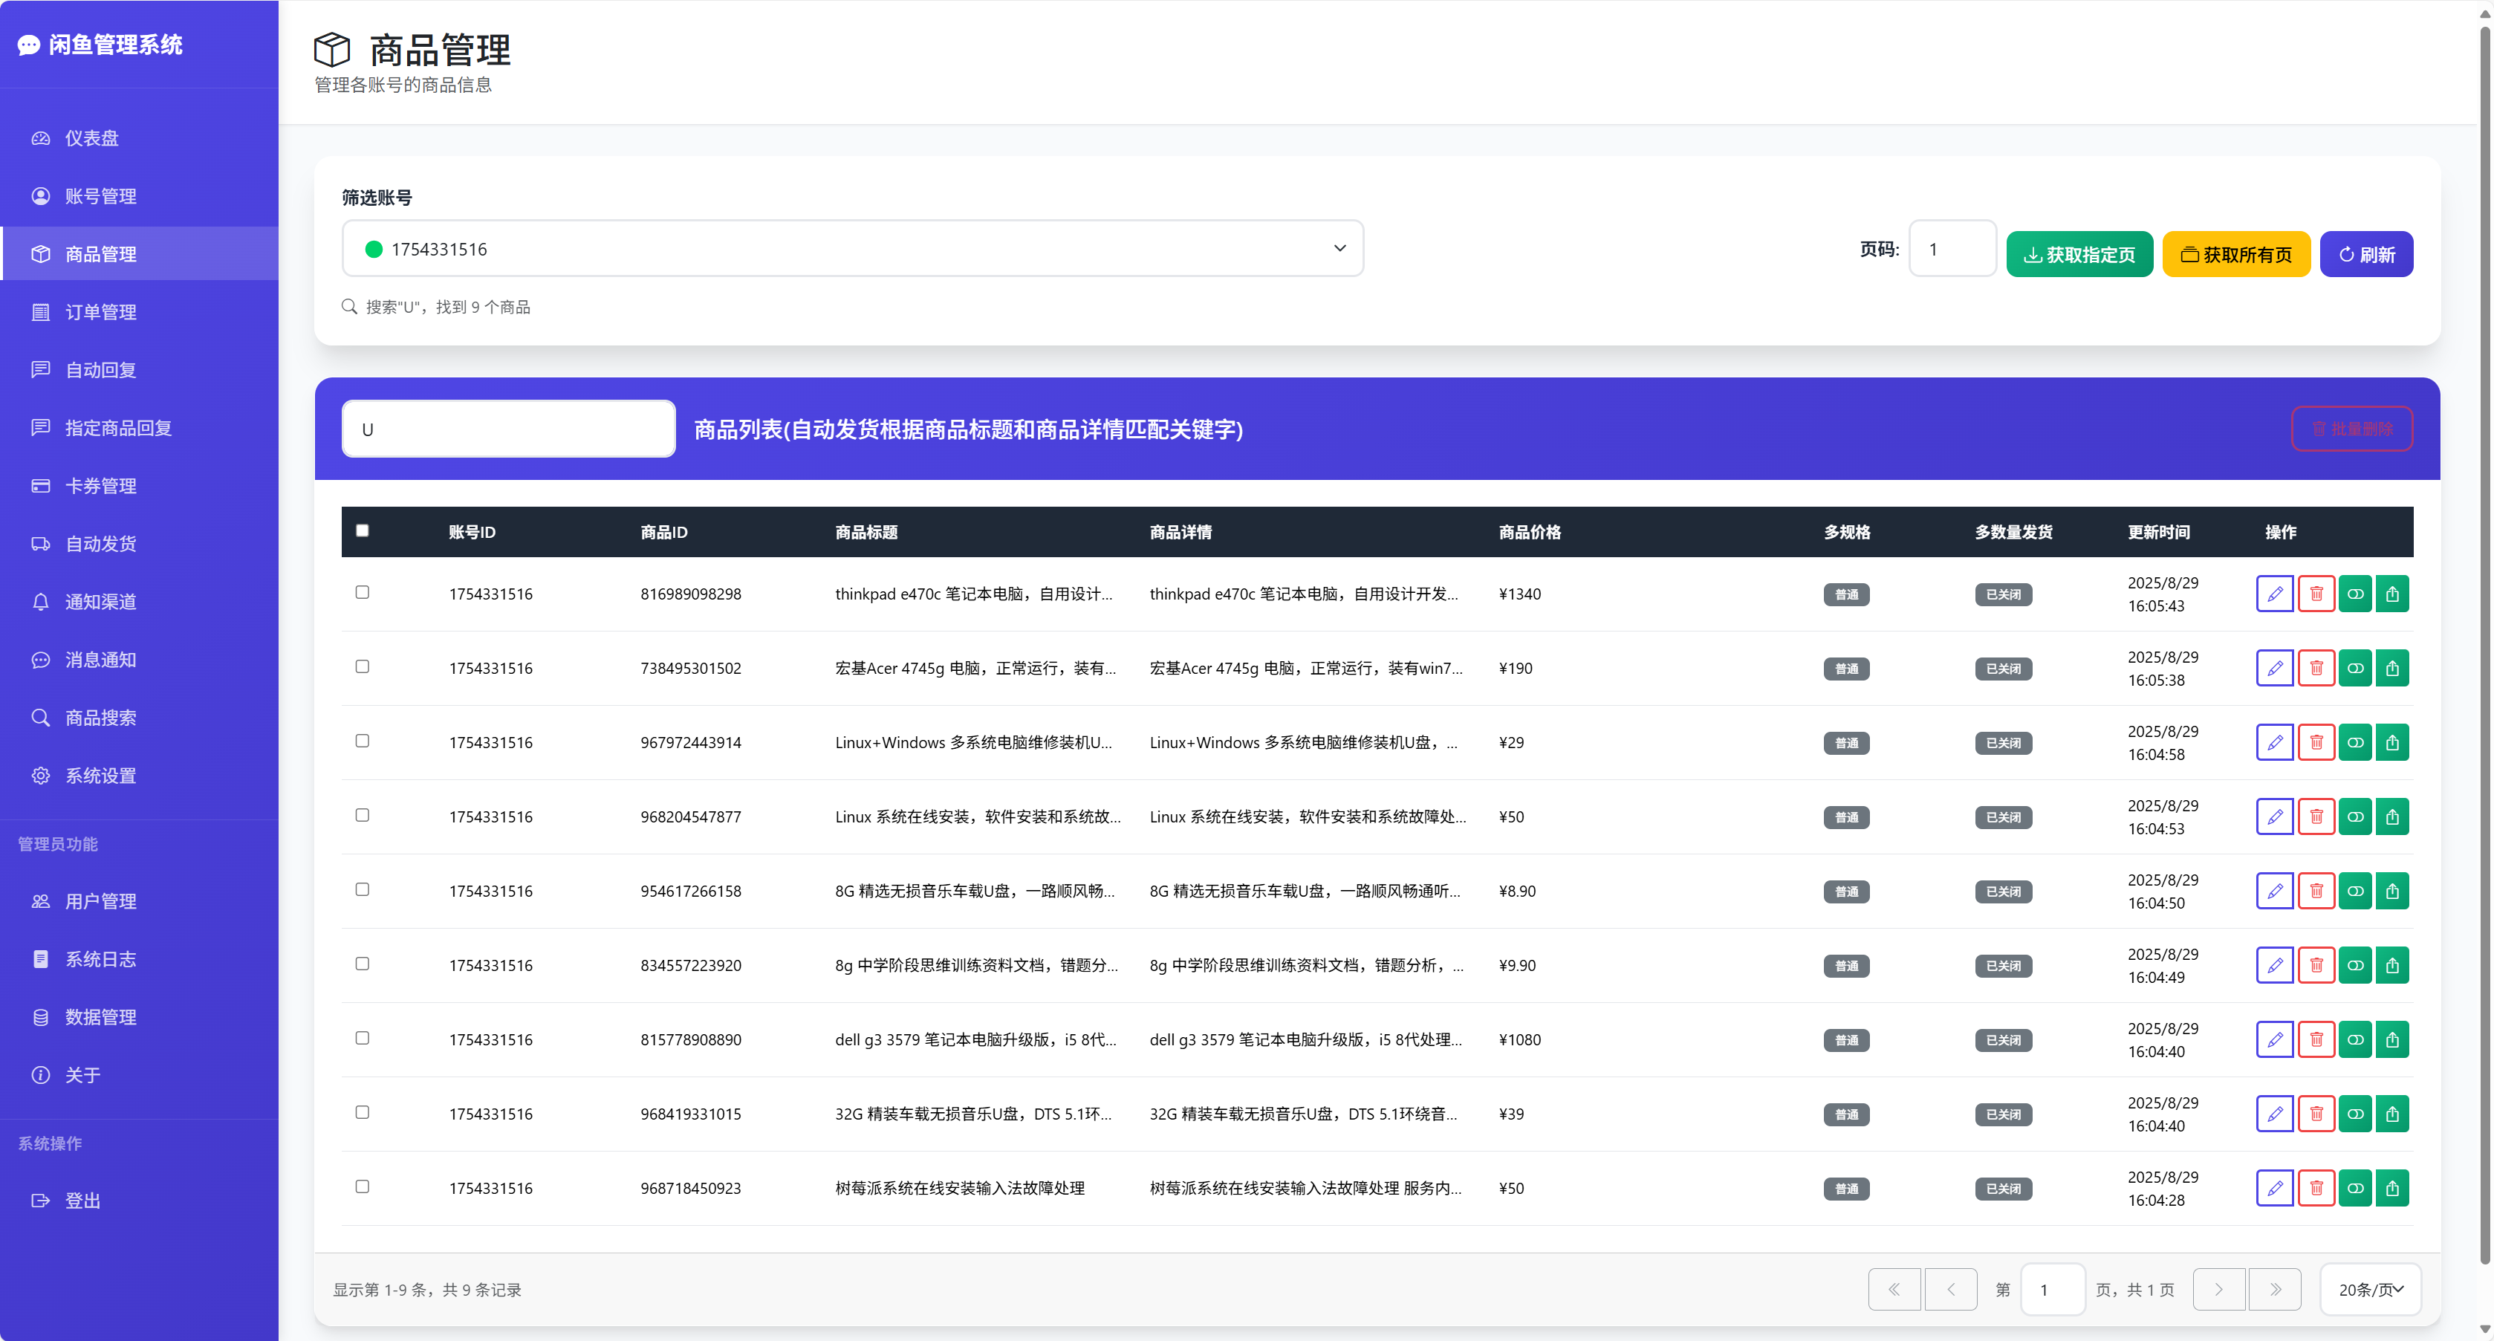Open the 系统设置 menu item
The height and width of the screenshot is (1341, 2494).
(101, 775)
